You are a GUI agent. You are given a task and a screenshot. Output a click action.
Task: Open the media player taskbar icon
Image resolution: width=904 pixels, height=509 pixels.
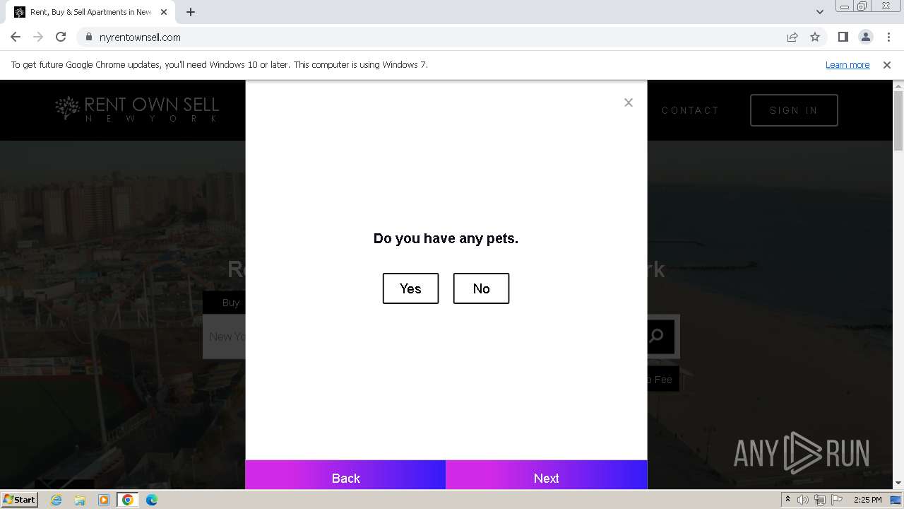pyautogui.click(x=104, y=500)
